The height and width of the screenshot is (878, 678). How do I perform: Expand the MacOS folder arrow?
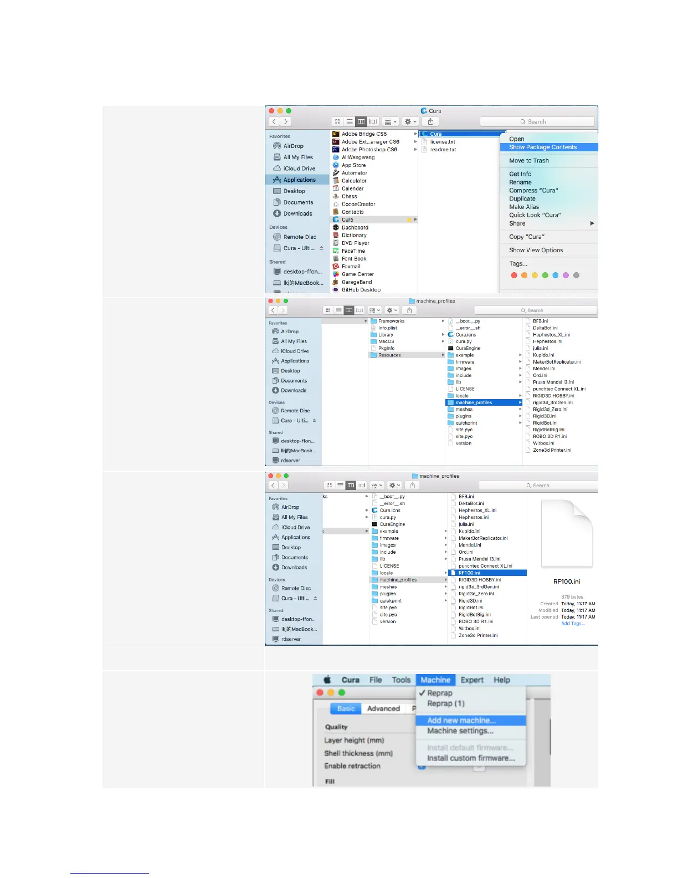(443, 341)
